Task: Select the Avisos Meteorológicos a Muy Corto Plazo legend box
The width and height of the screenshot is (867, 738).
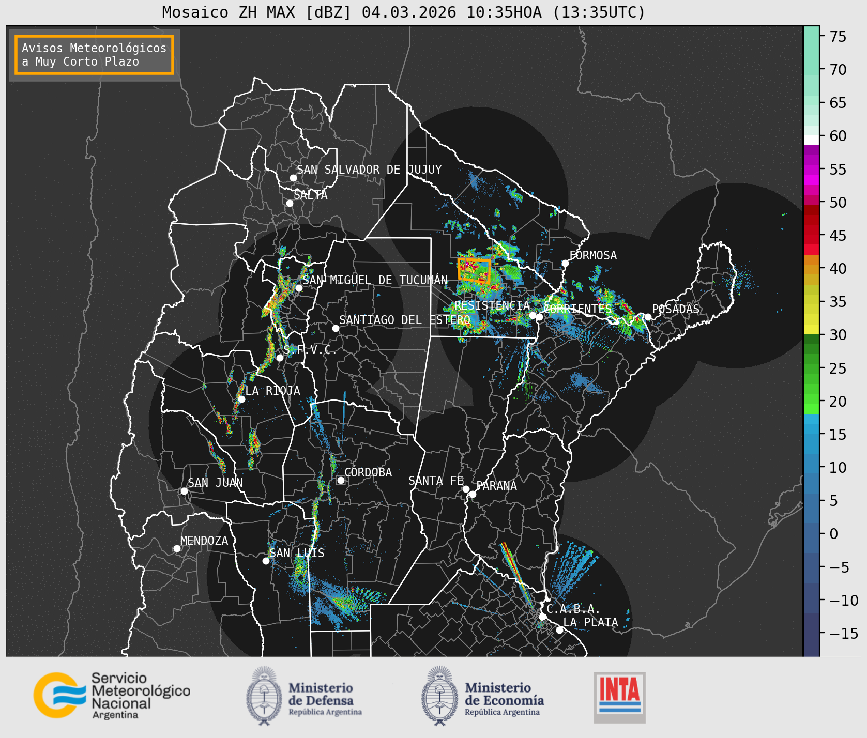Action: pos(94,55)
